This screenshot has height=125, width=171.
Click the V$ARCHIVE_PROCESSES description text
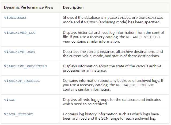pyautogui.click(x=112, y=68)
